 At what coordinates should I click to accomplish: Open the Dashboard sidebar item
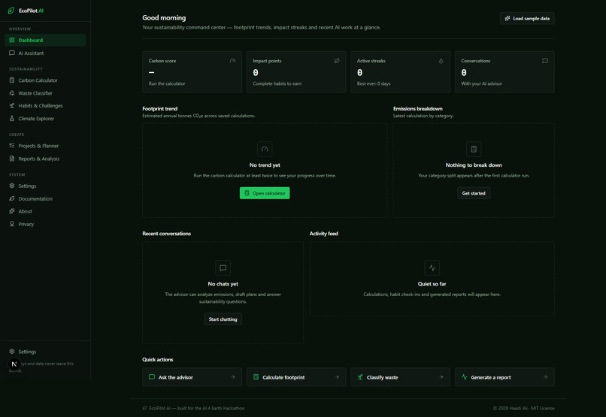(x=45, y=40)
